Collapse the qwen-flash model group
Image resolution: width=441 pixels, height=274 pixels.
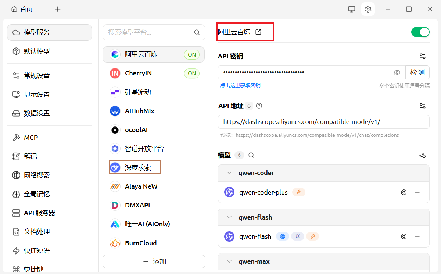tap(229, 217)
